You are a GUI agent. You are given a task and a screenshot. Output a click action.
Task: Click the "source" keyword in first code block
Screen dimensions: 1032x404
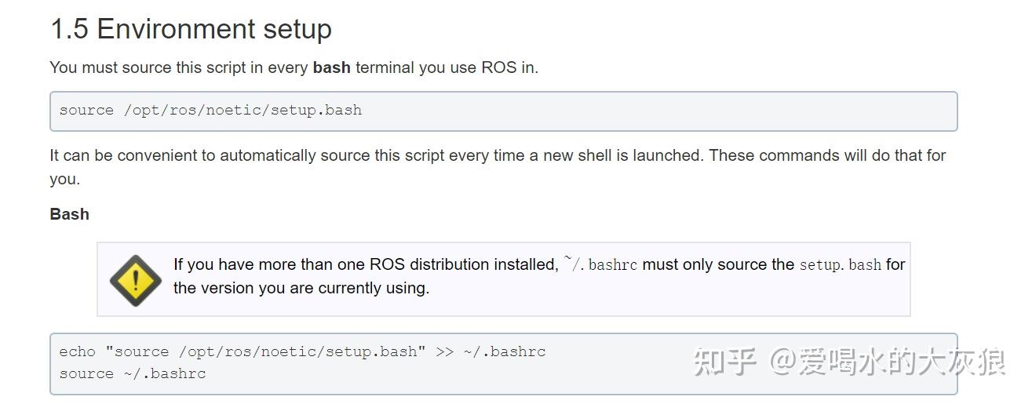86,110
